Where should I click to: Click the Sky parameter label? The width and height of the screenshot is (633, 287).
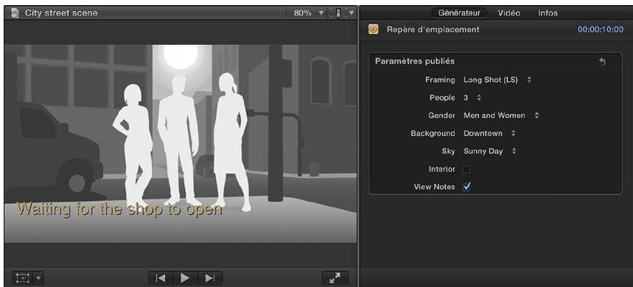[x=448, y=151]
